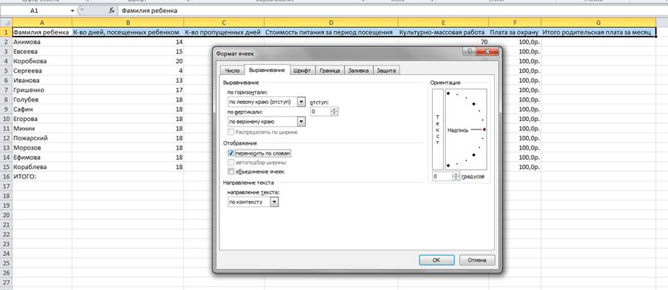Image resolution: width=668 pixels, height=290 pixels.
Task: Click the cell Акимова
Action: [42, 42]
